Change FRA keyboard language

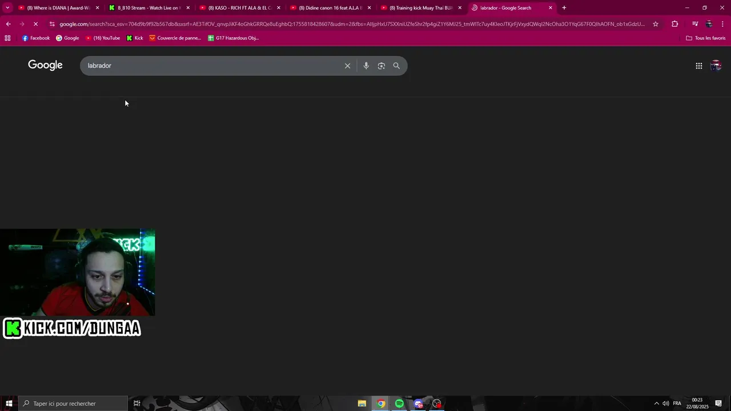(677, 404)
